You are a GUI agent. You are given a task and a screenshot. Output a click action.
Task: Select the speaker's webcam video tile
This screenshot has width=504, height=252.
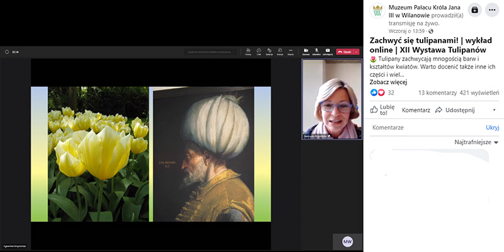332,99
